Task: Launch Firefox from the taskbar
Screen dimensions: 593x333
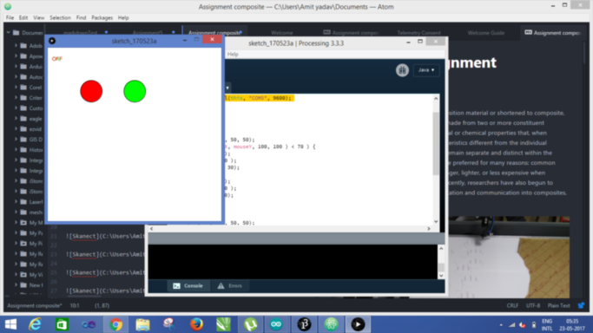Action: point(196,324)
